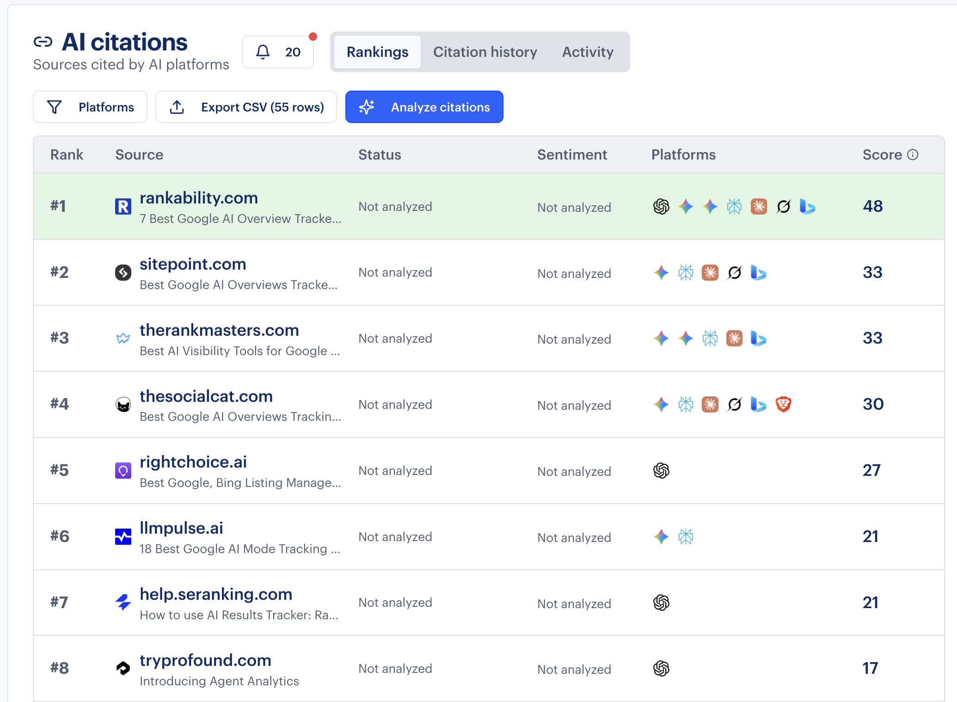957x702 pixels.
Task: Open the llmpulse.ai source link
Action: (181, 528)
